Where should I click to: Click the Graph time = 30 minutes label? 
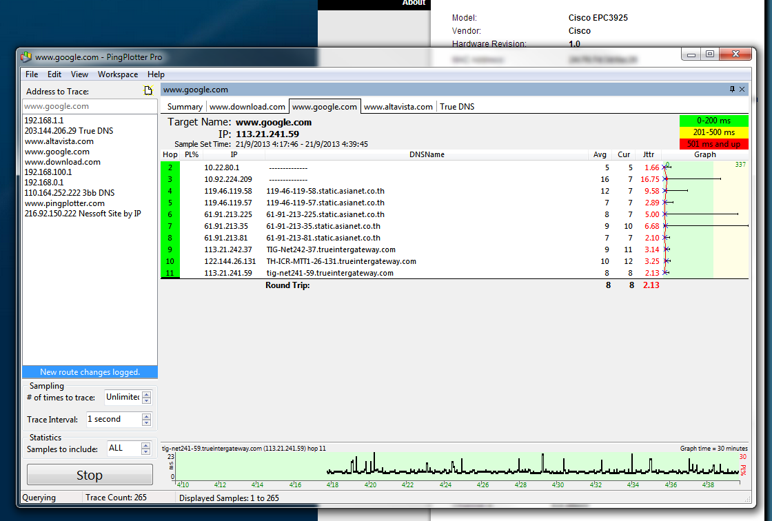coord(714,449)
